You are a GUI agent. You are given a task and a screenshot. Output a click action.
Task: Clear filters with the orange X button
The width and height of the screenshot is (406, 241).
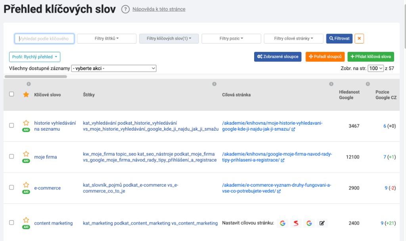click(359, 38)
